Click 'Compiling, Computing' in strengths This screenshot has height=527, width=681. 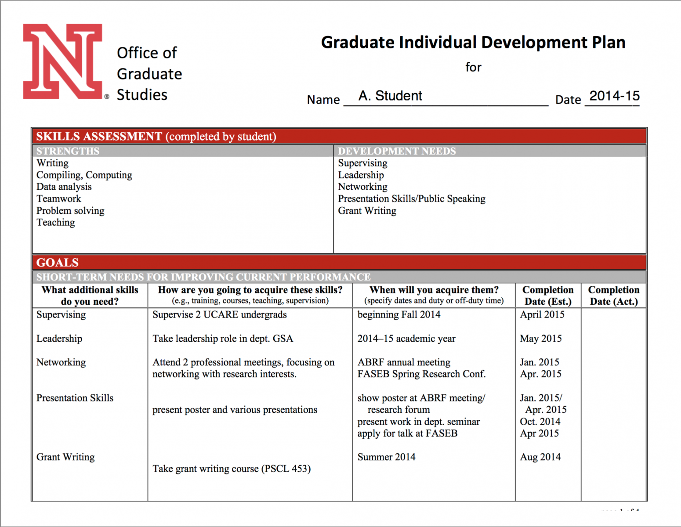84,175
